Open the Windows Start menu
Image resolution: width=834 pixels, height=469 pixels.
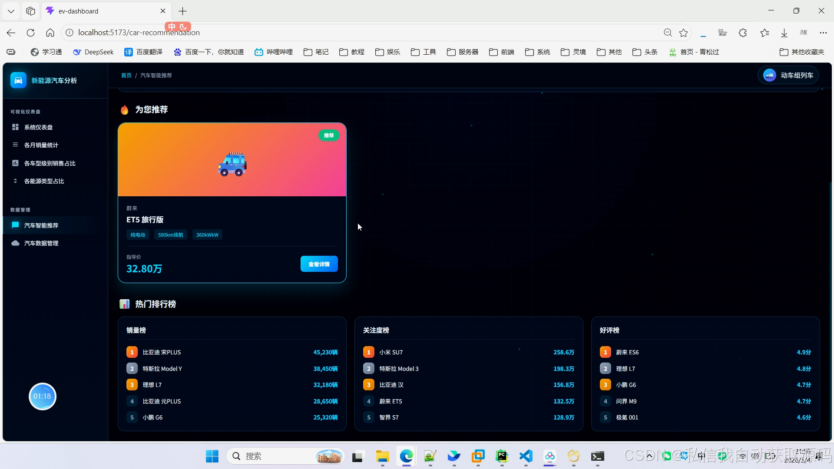[212, 456]
